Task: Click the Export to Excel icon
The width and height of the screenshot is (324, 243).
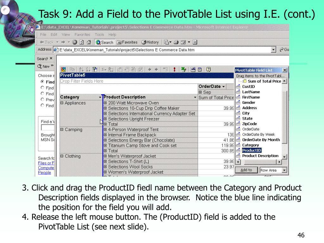Action: (x=184, y=70)
